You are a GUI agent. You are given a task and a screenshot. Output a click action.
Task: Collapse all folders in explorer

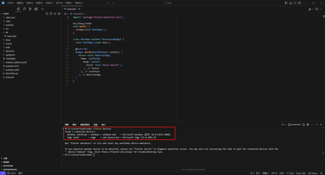coord(59,14)
